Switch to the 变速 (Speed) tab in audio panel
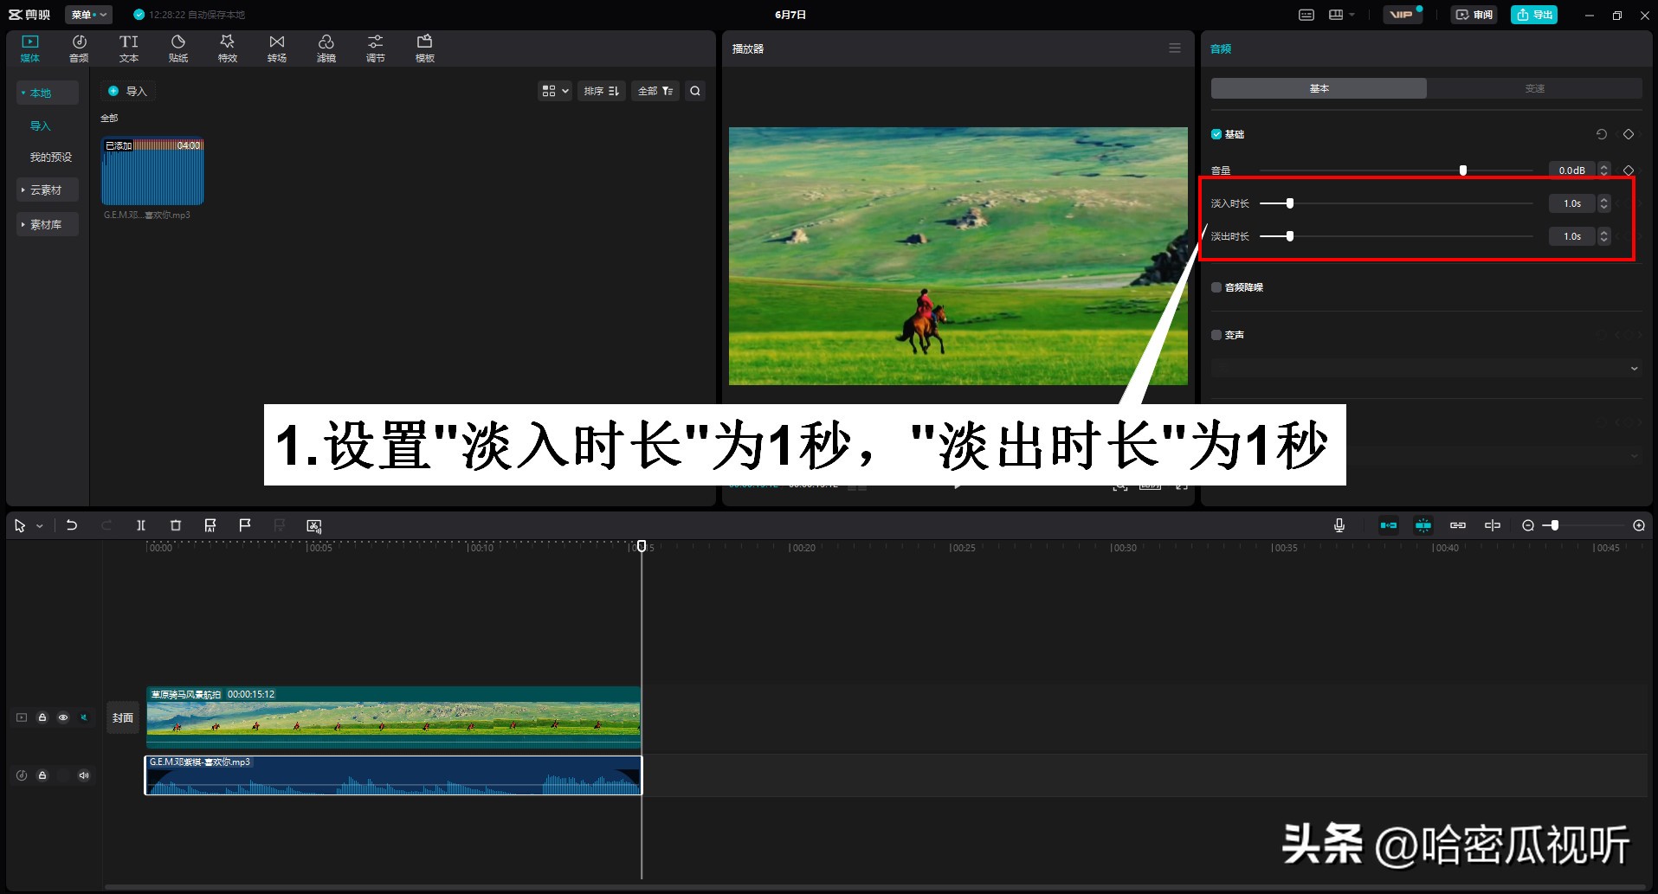The height and width of the screenshot is (894, 1658). point(1533,87)
